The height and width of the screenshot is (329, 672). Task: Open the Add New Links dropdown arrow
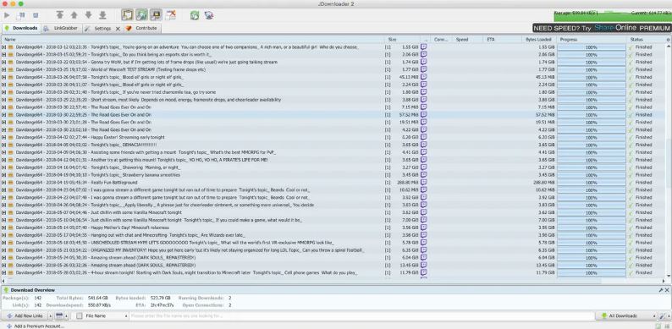51,315
